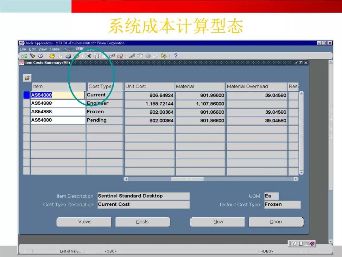Open Find using the flashlight icon
The height and width of the screenshot is (257, 342).
click(x=32, y=56)
